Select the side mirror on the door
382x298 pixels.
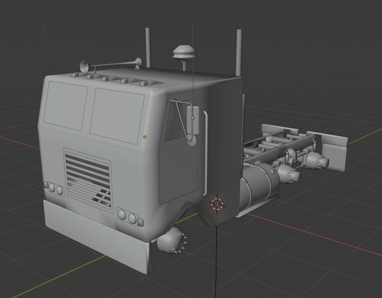pos(193,120)
